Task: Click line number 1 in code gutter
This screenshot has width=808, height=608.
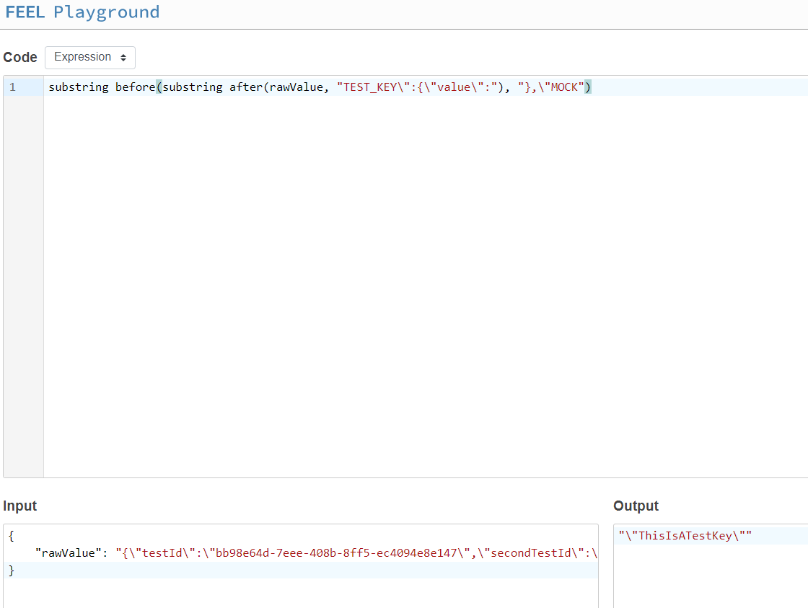Action: pos(12,87)
